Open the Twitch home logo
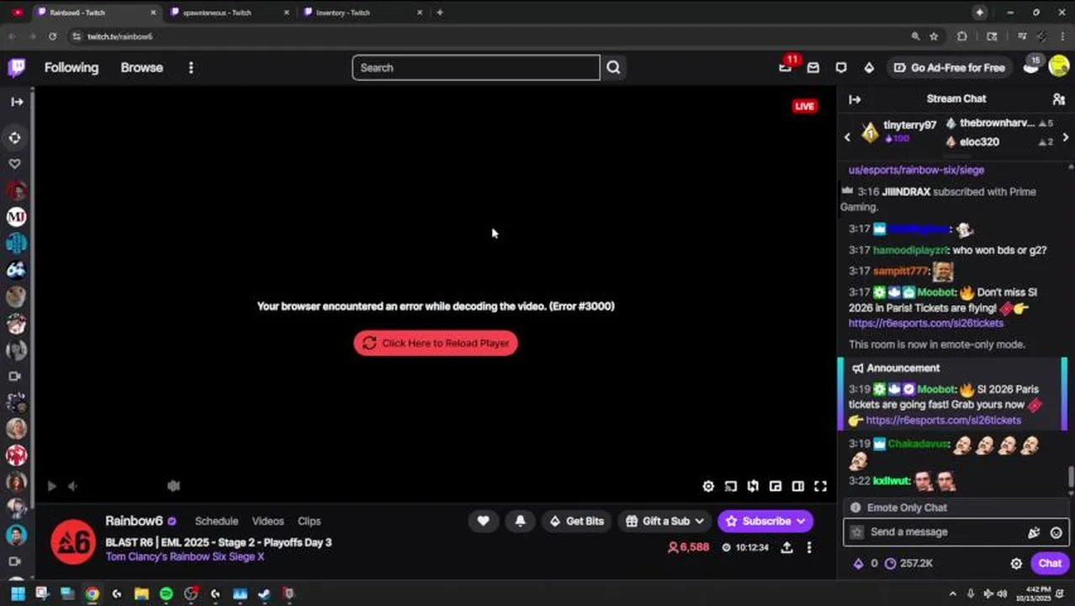 [16, 67]
